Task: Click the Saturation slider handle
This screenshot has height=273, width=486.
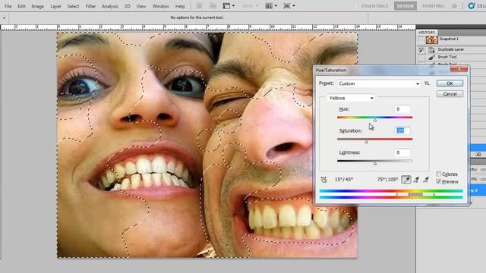Action: pos(366,142)
